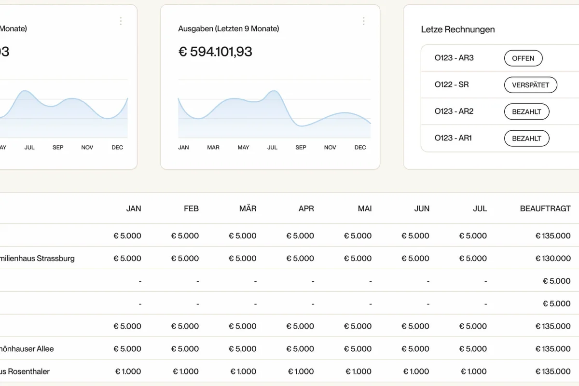Click the JUN table column header
The image size is (579, 386).
[422, 209]
